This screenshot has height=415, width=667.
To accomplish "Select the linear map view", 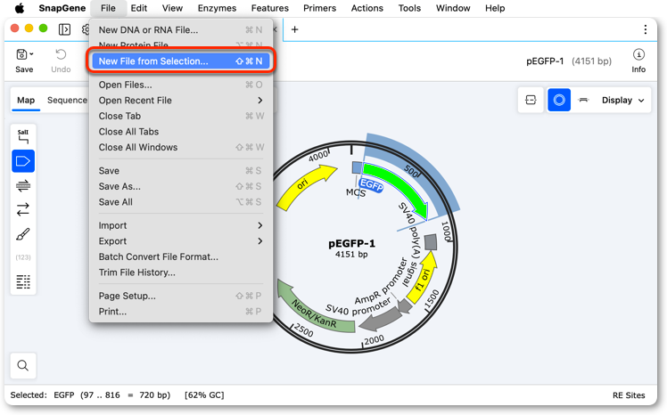I will click(x=583, y=101).
